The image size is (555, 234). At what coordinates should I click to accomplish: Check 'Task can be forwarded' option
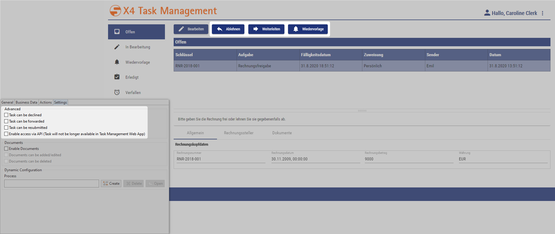point(6,121)
